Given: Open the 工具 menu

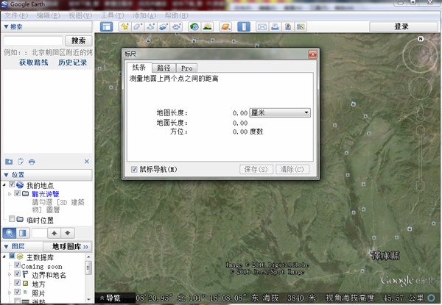Looking at the screenshot, I should coord(112,15).
